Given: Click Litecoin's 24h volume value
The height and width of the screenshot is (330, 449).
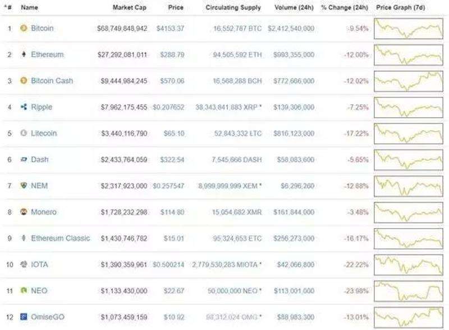Looking at the screenshot, I should pyautogui.click(x=296, y=133).
